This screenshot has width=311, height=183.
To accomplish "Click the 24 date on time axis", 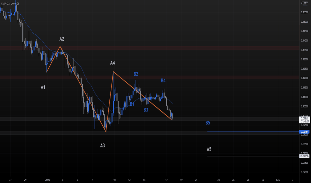I will [x=218, y=180].
